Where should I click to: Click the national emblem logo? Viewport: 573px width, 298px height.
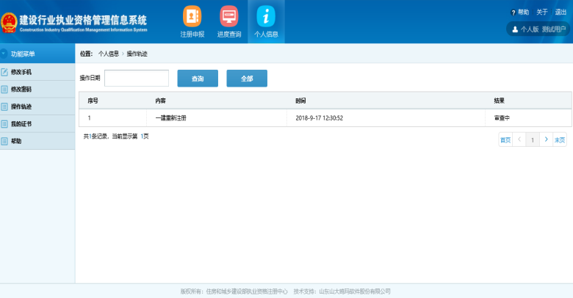[x=10, y=21]
